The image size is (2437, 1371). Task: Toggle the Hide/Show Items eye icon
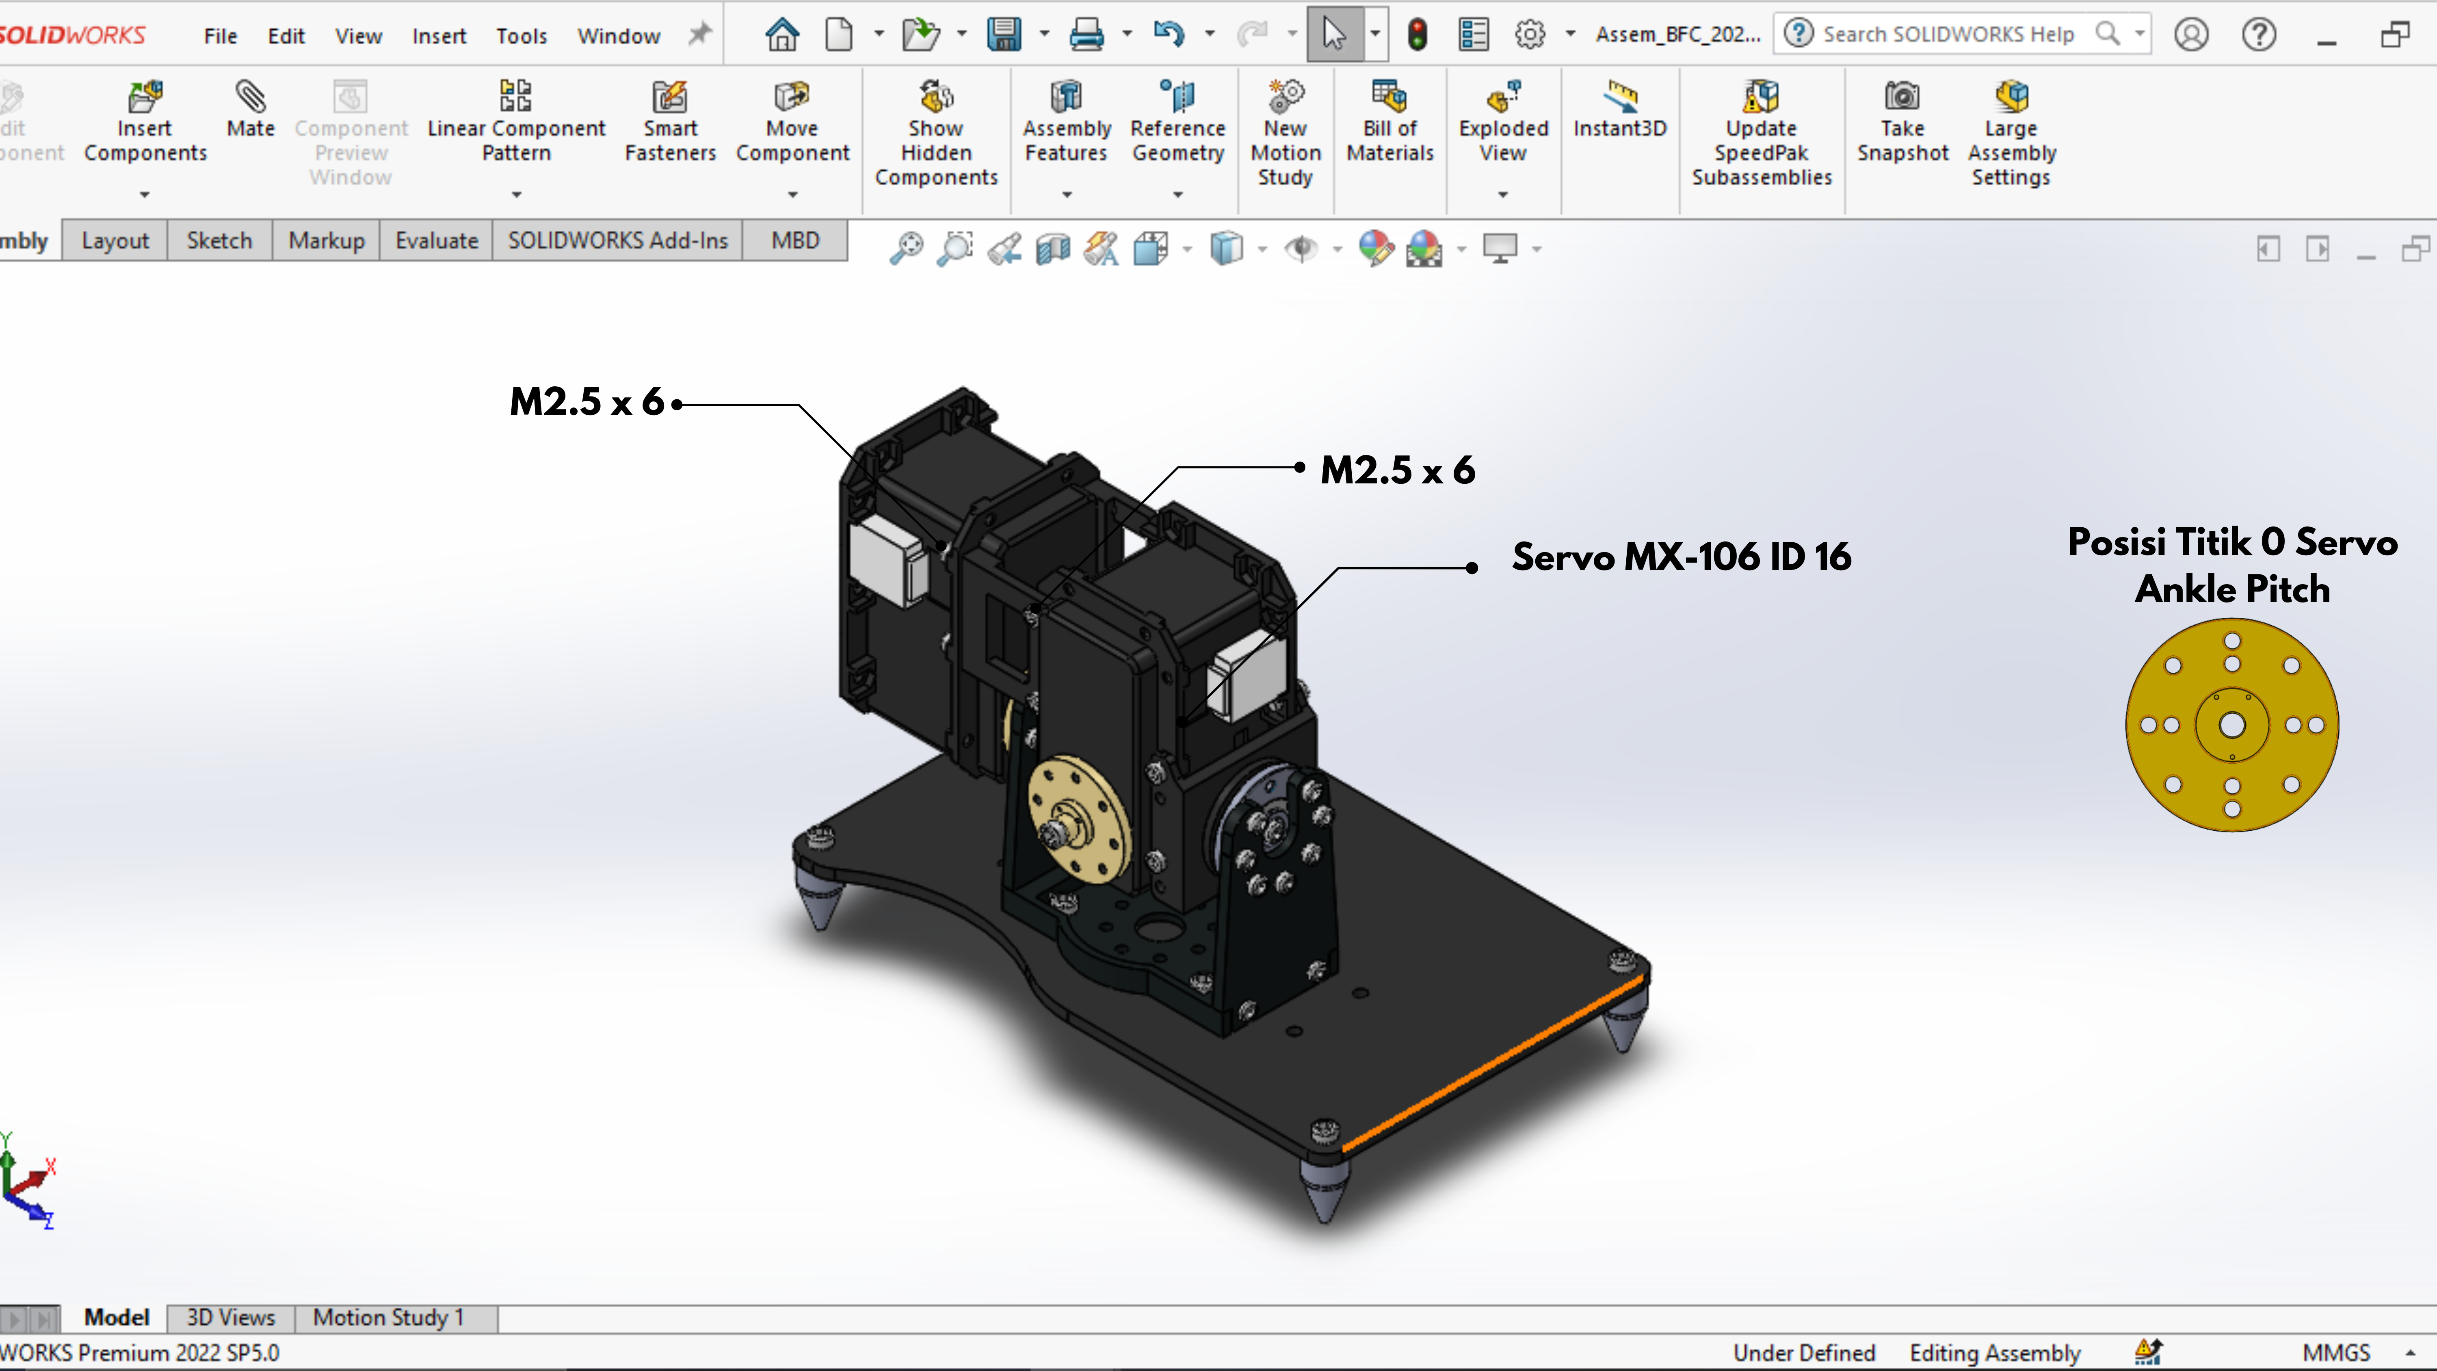pyautogui.click(x=1302, y=249)
